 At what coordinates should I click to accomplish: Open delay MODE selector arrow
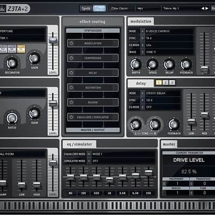[x=142, y=93]
